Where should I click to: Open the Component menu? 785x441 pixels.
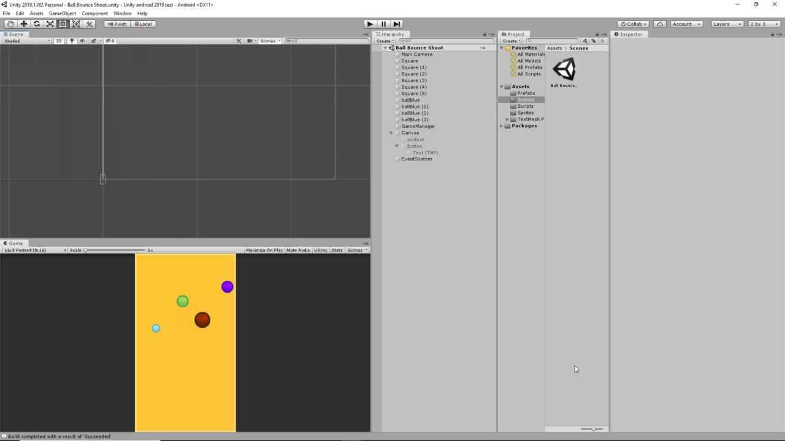(95, 13)
